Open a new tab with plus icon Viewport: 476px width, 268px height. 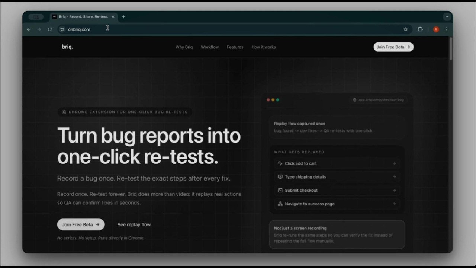pyautogui.click(x=123, y=17)
